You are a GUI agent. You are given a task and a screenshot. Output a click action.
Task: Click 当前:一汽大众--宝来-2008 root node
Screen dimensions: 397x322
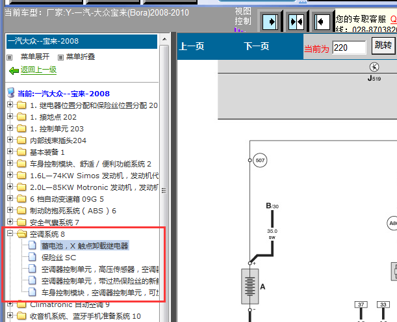(x=63, y=94)
